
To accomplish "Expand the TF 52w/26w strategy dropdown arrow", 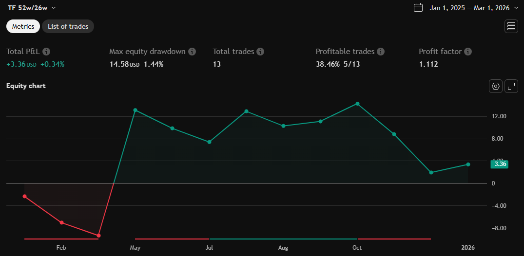I will coord(54,8).
